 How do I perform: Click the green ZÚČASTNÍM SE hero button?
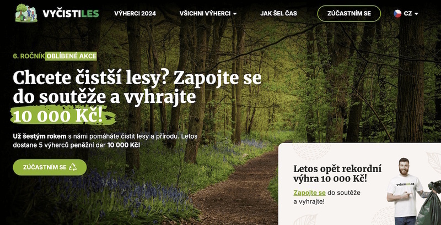tap(50, 167)
